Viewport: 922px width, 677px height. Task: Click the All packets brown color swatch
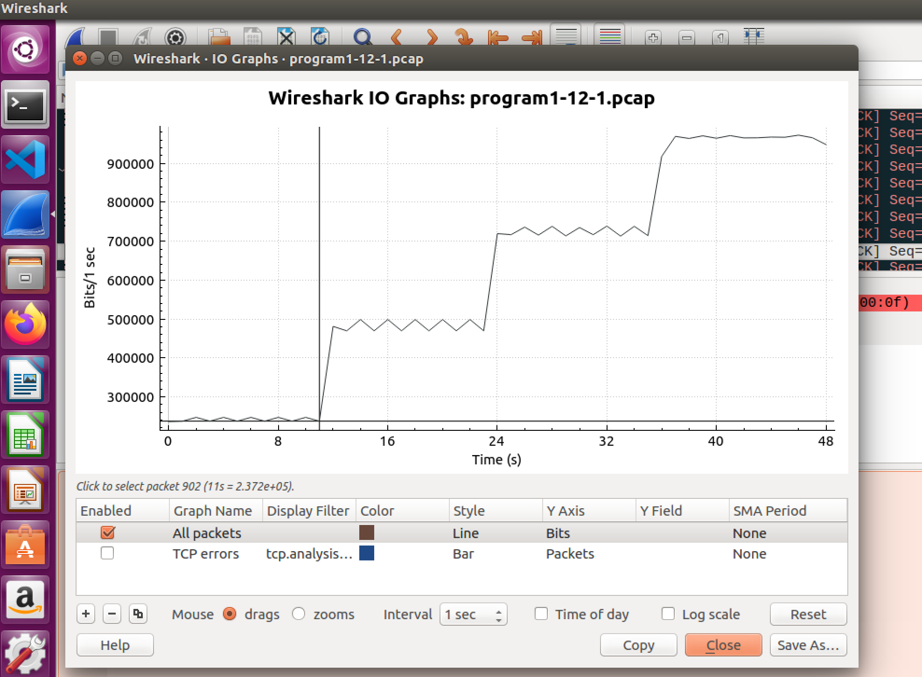367,532
